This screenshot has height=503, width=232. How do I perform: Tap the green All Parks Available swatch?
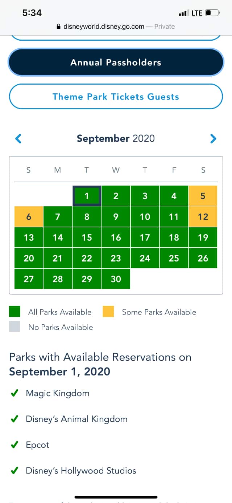(15, 312)
